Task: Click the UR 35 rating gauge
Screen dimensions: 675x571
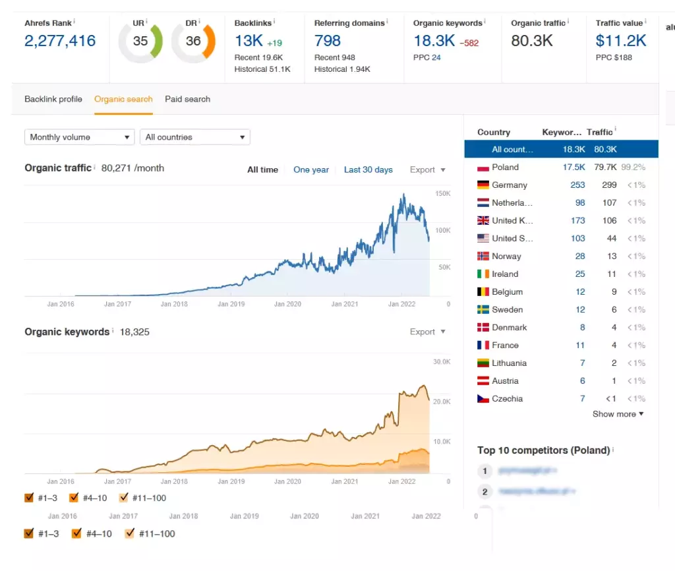Action: click(140, 41)
